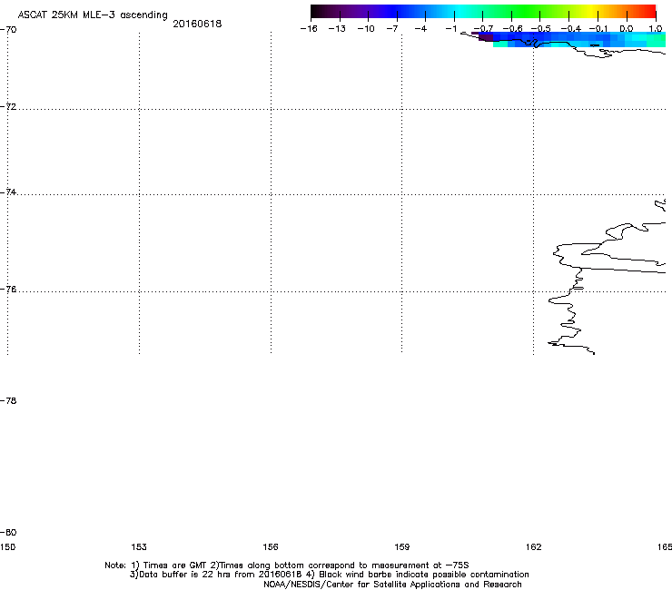The height and width of the screenshot is (590, 672).
Task: Click the -13 color bar label
Action: 337,29
